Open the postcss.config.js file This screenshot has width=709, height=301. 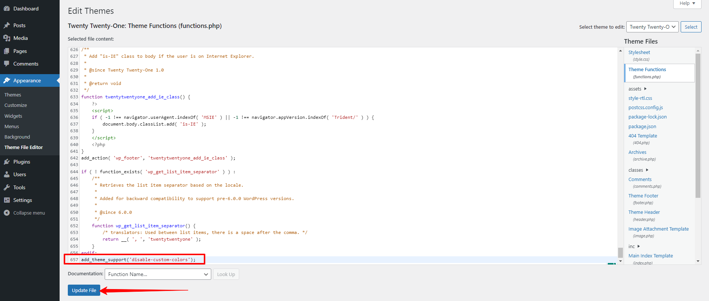click(x=646, y=108)
